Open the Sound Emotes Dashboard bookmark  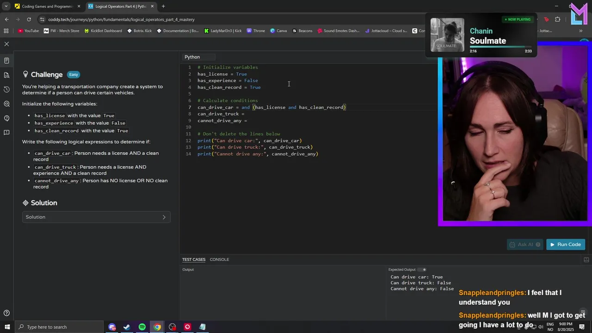[x=338, y=31]
